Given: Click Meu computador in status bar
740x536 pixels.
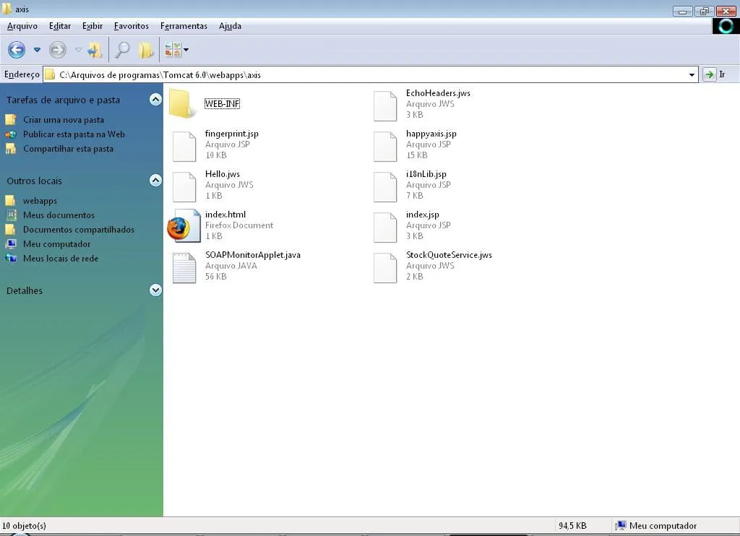Looking at the screenshot, I should (x=663, y=526).
